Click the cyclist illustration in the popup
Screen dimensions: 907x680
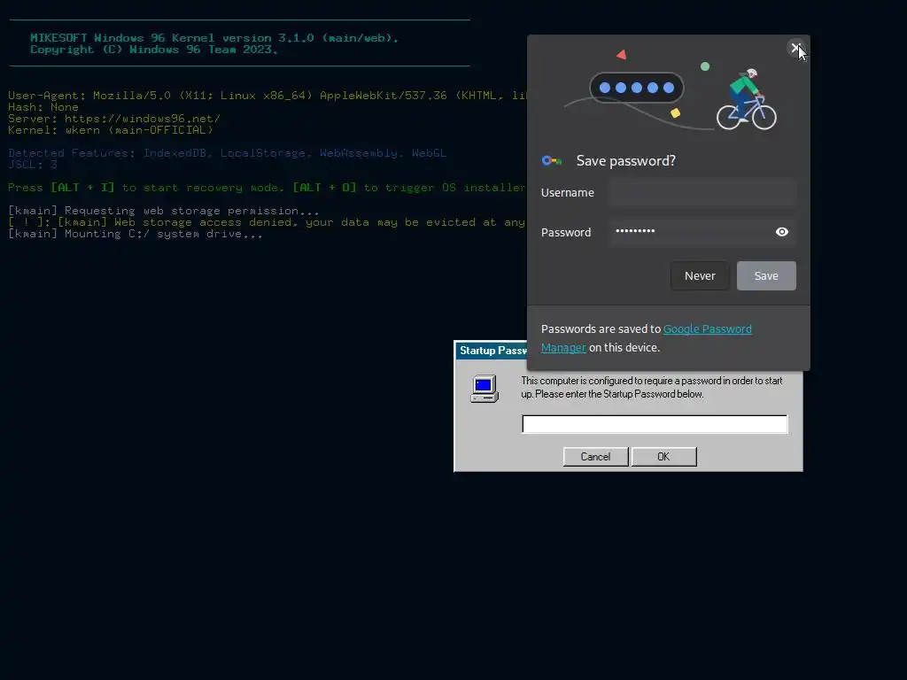click(746, 99)
